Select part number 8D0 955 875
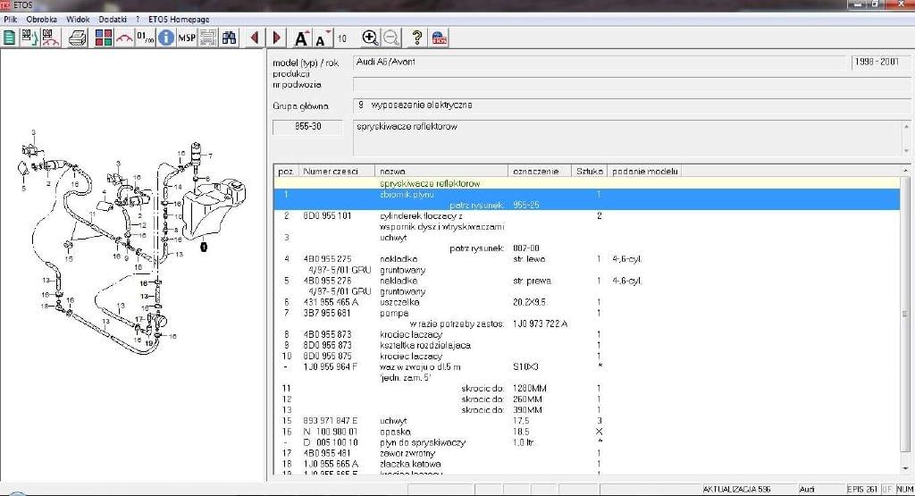915x496 pixels. click(327, 357)
